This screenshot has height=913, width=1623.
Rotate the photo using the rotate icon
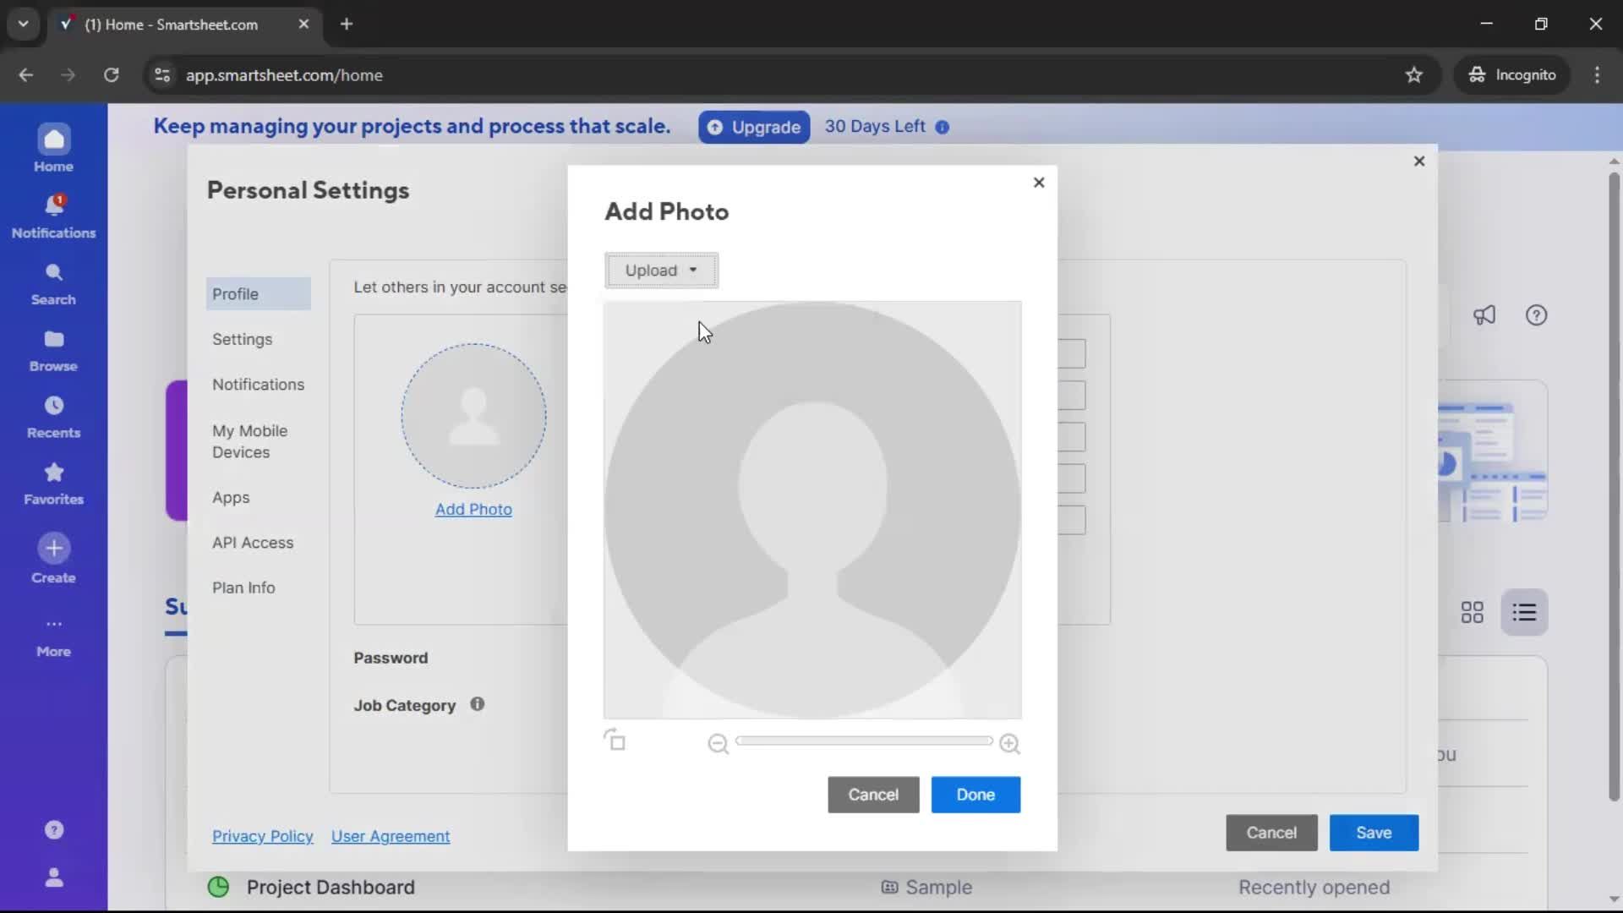pyautogui.click(x=616, y=741)
